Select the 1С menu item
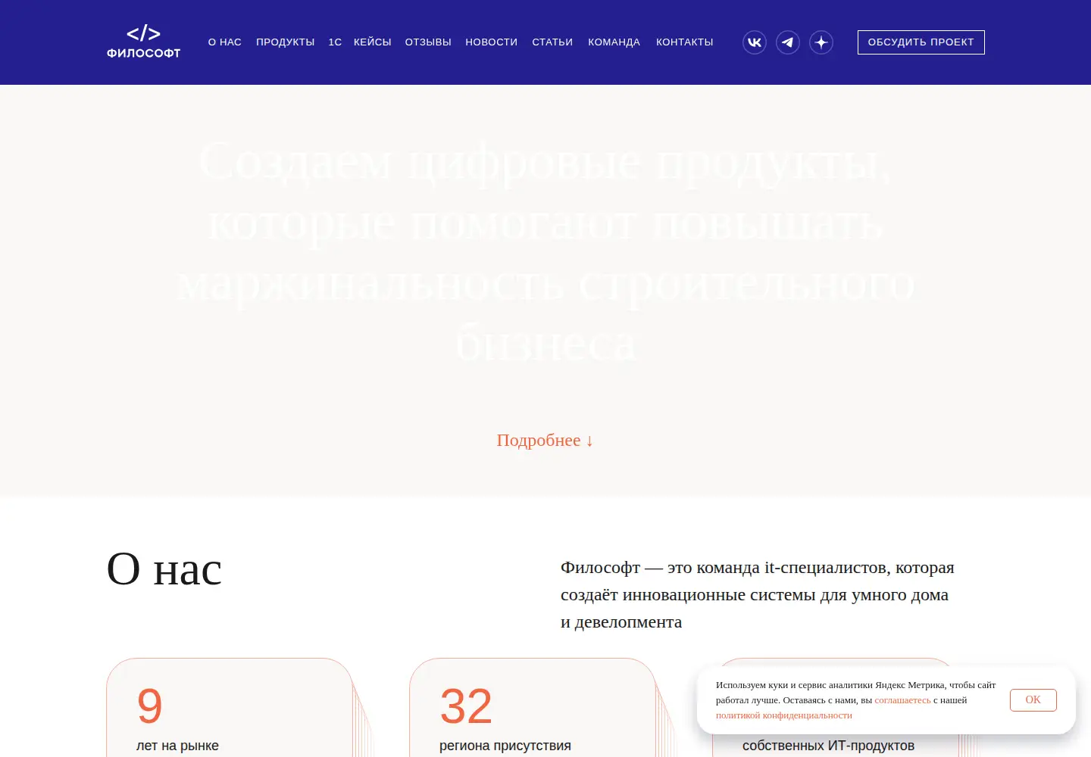 tap(335, 42)
